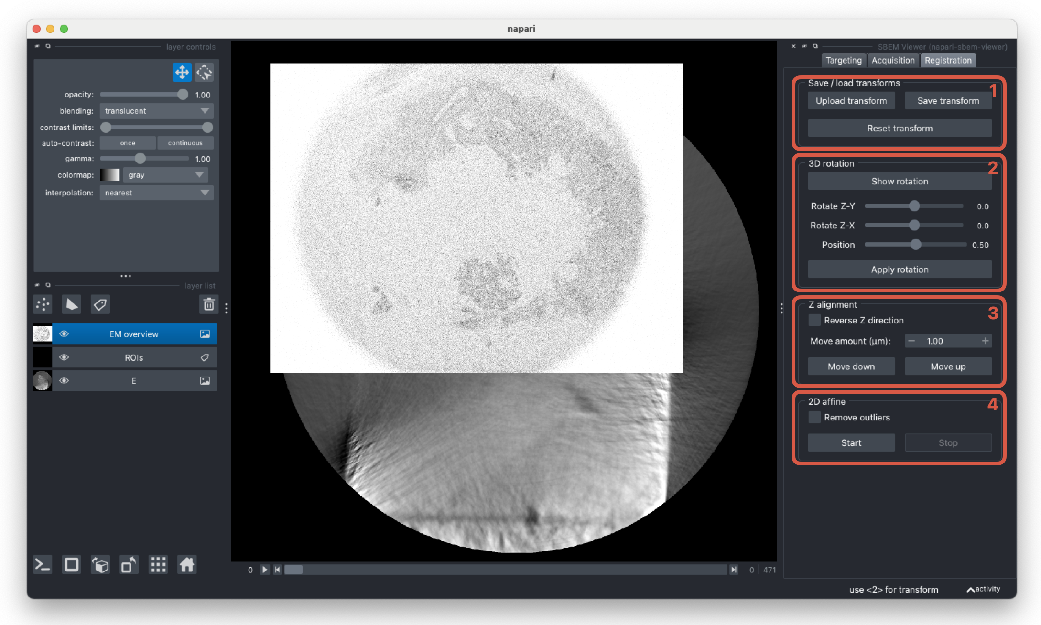Click Upload transform button

851,101
